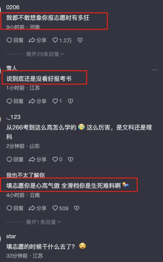The height and width of the screenshot is (262, 163).
Task: Open the star user profile name
Action: (x=11, y=236)
